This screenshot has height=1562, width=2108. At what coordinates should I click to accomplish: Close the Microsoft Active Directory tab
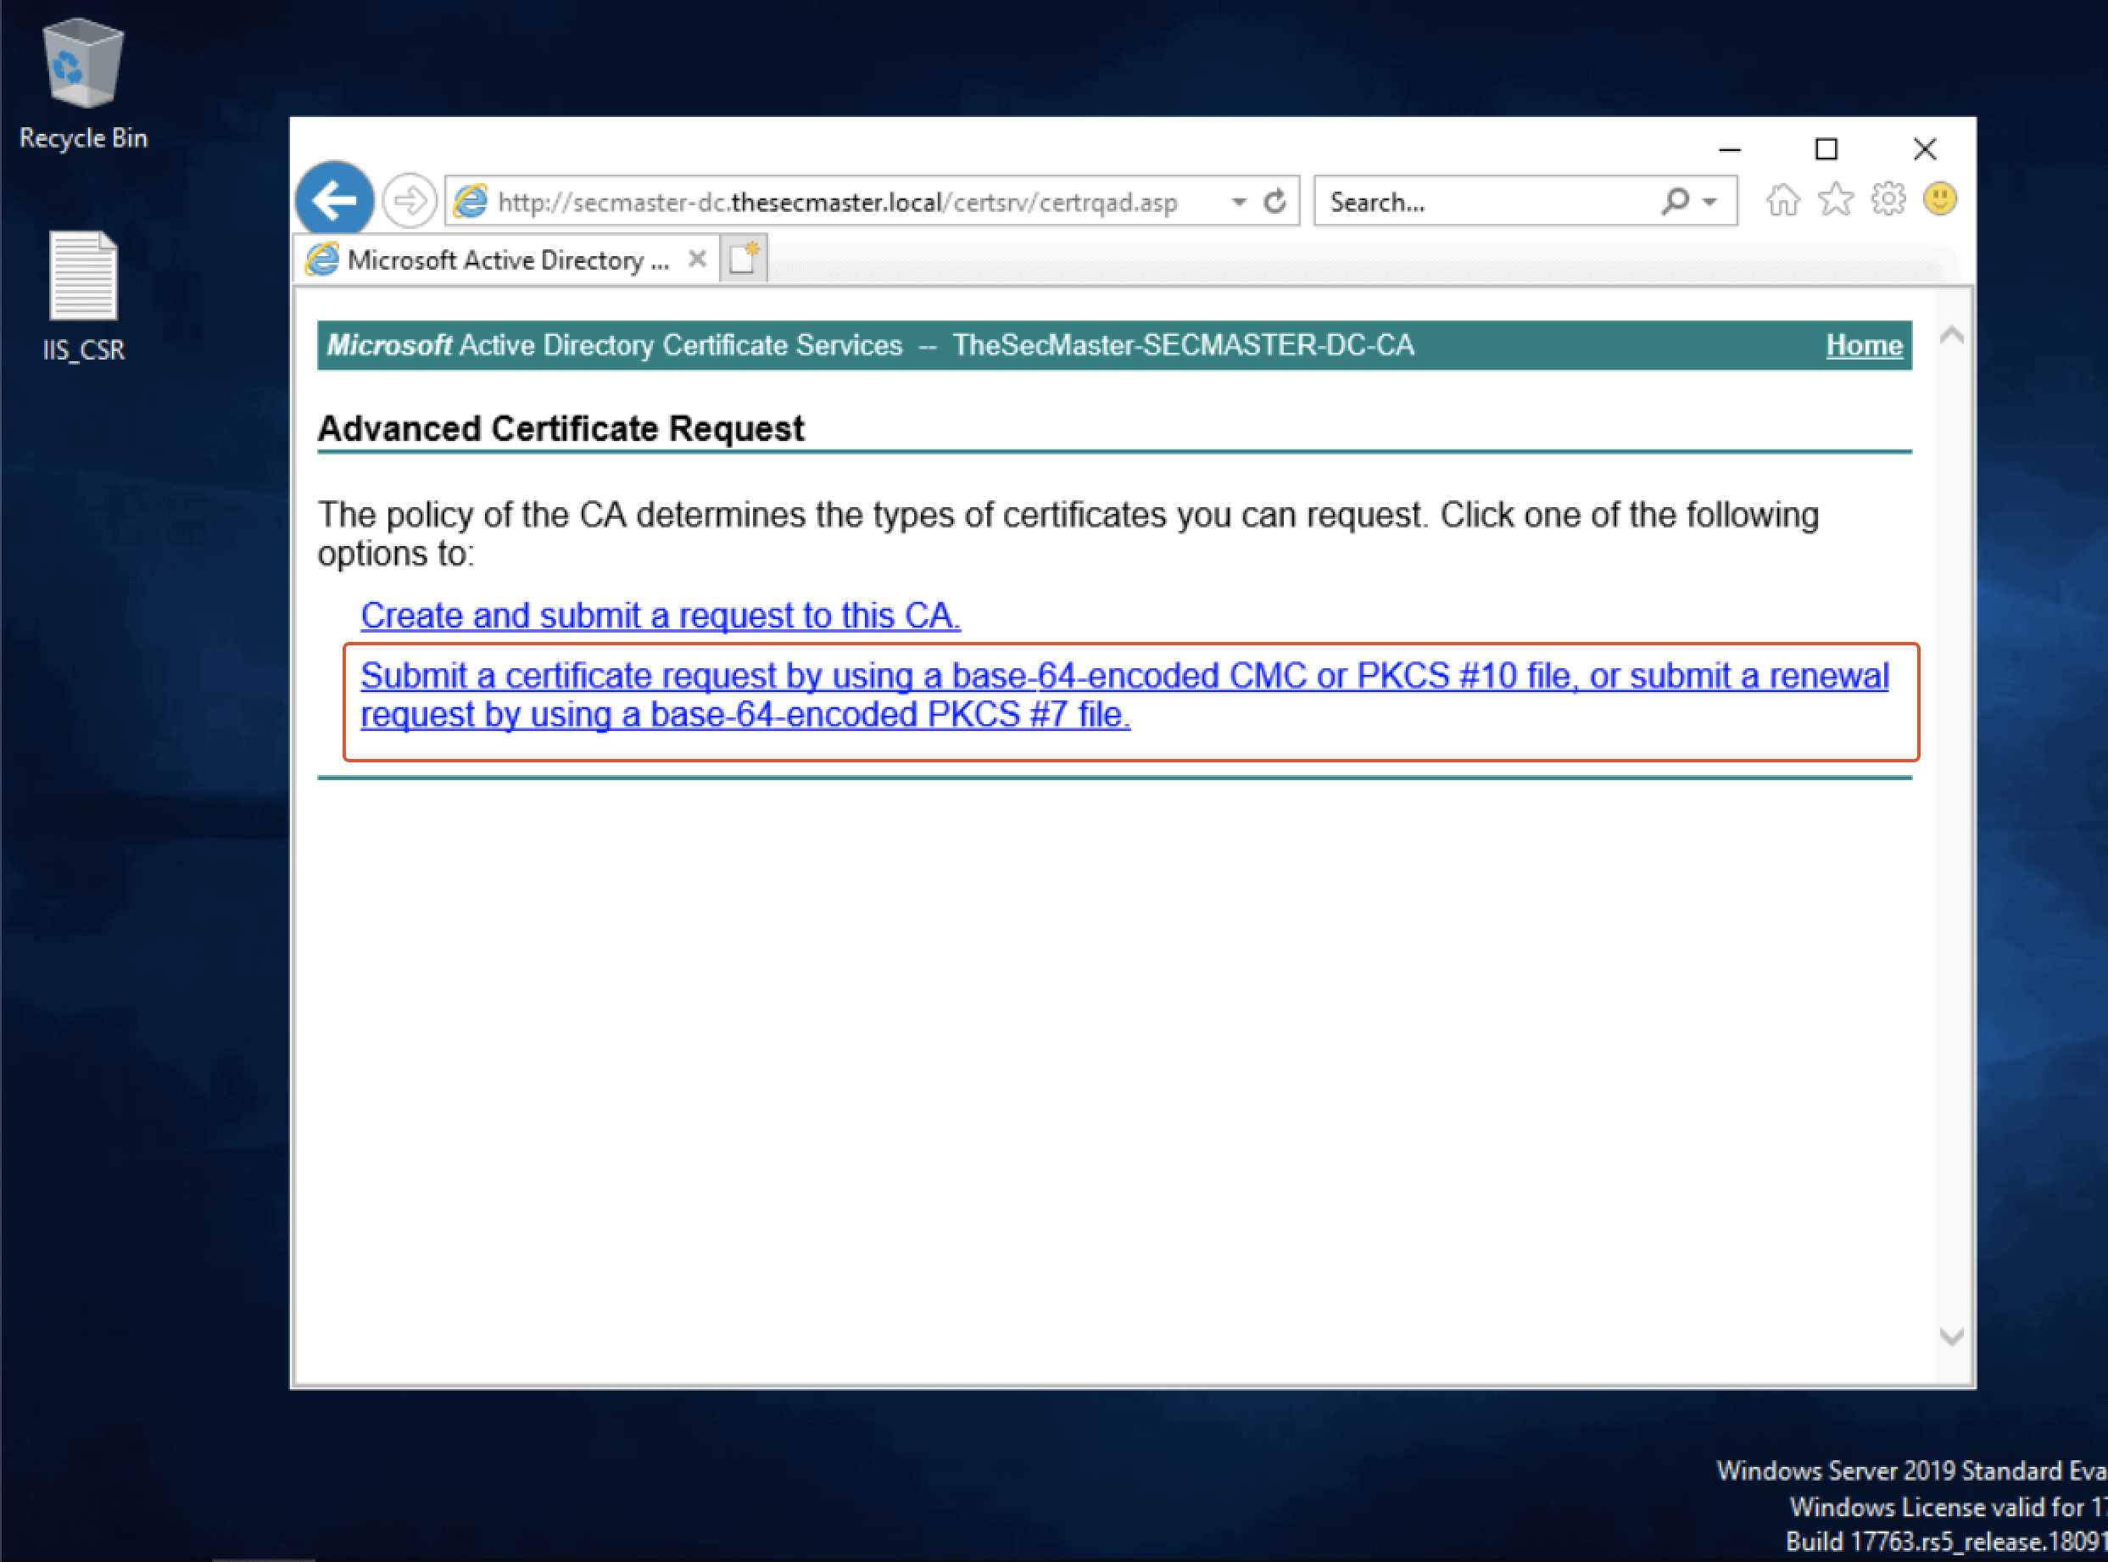pyautogui.click(x=697, y=259)
